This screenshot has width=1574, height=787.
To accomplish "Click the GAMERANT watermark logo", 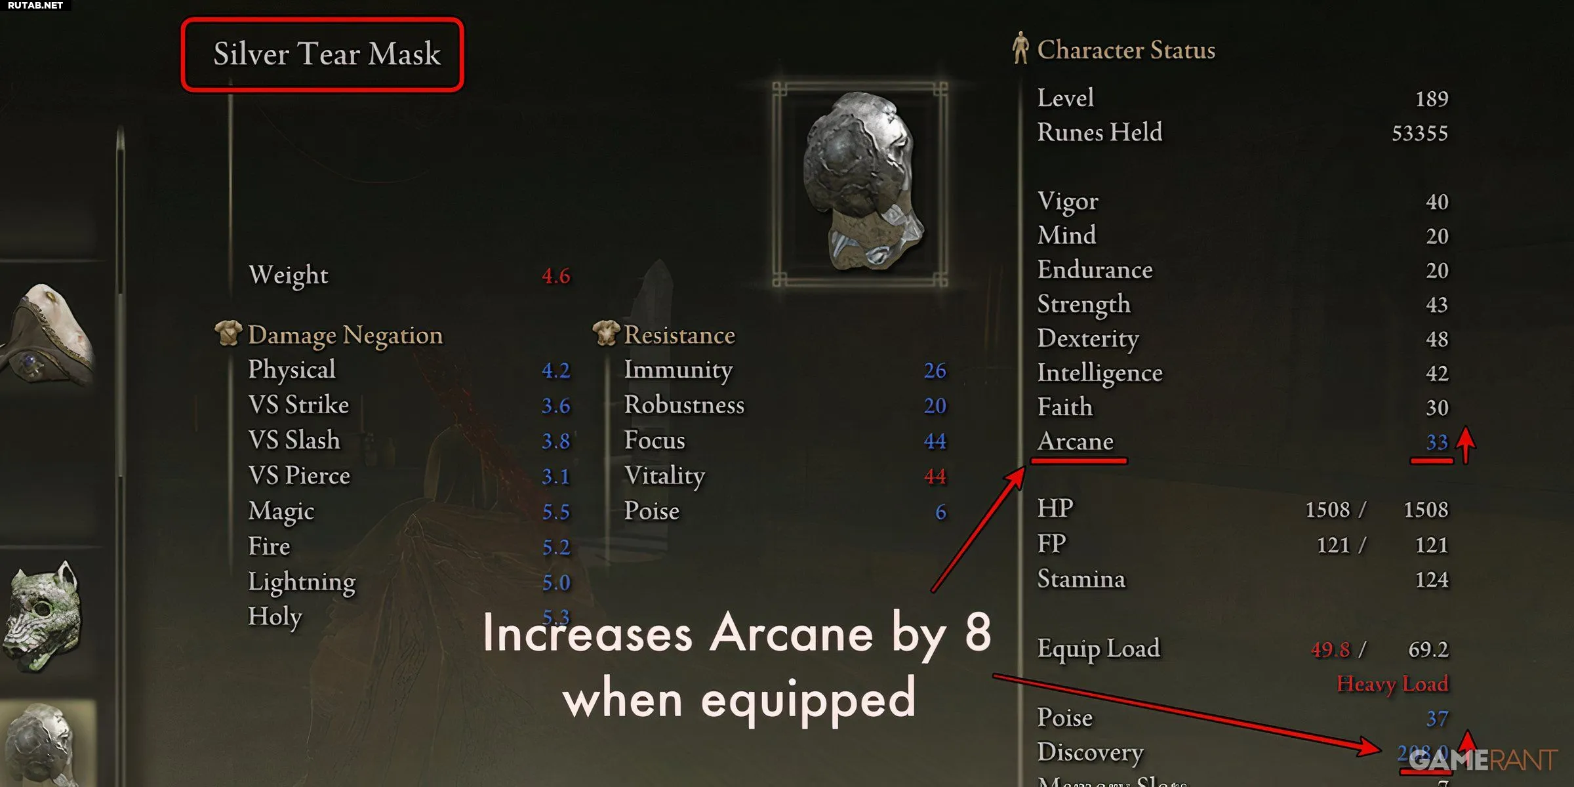I will pyautogui.click(x=1483, y=761).
